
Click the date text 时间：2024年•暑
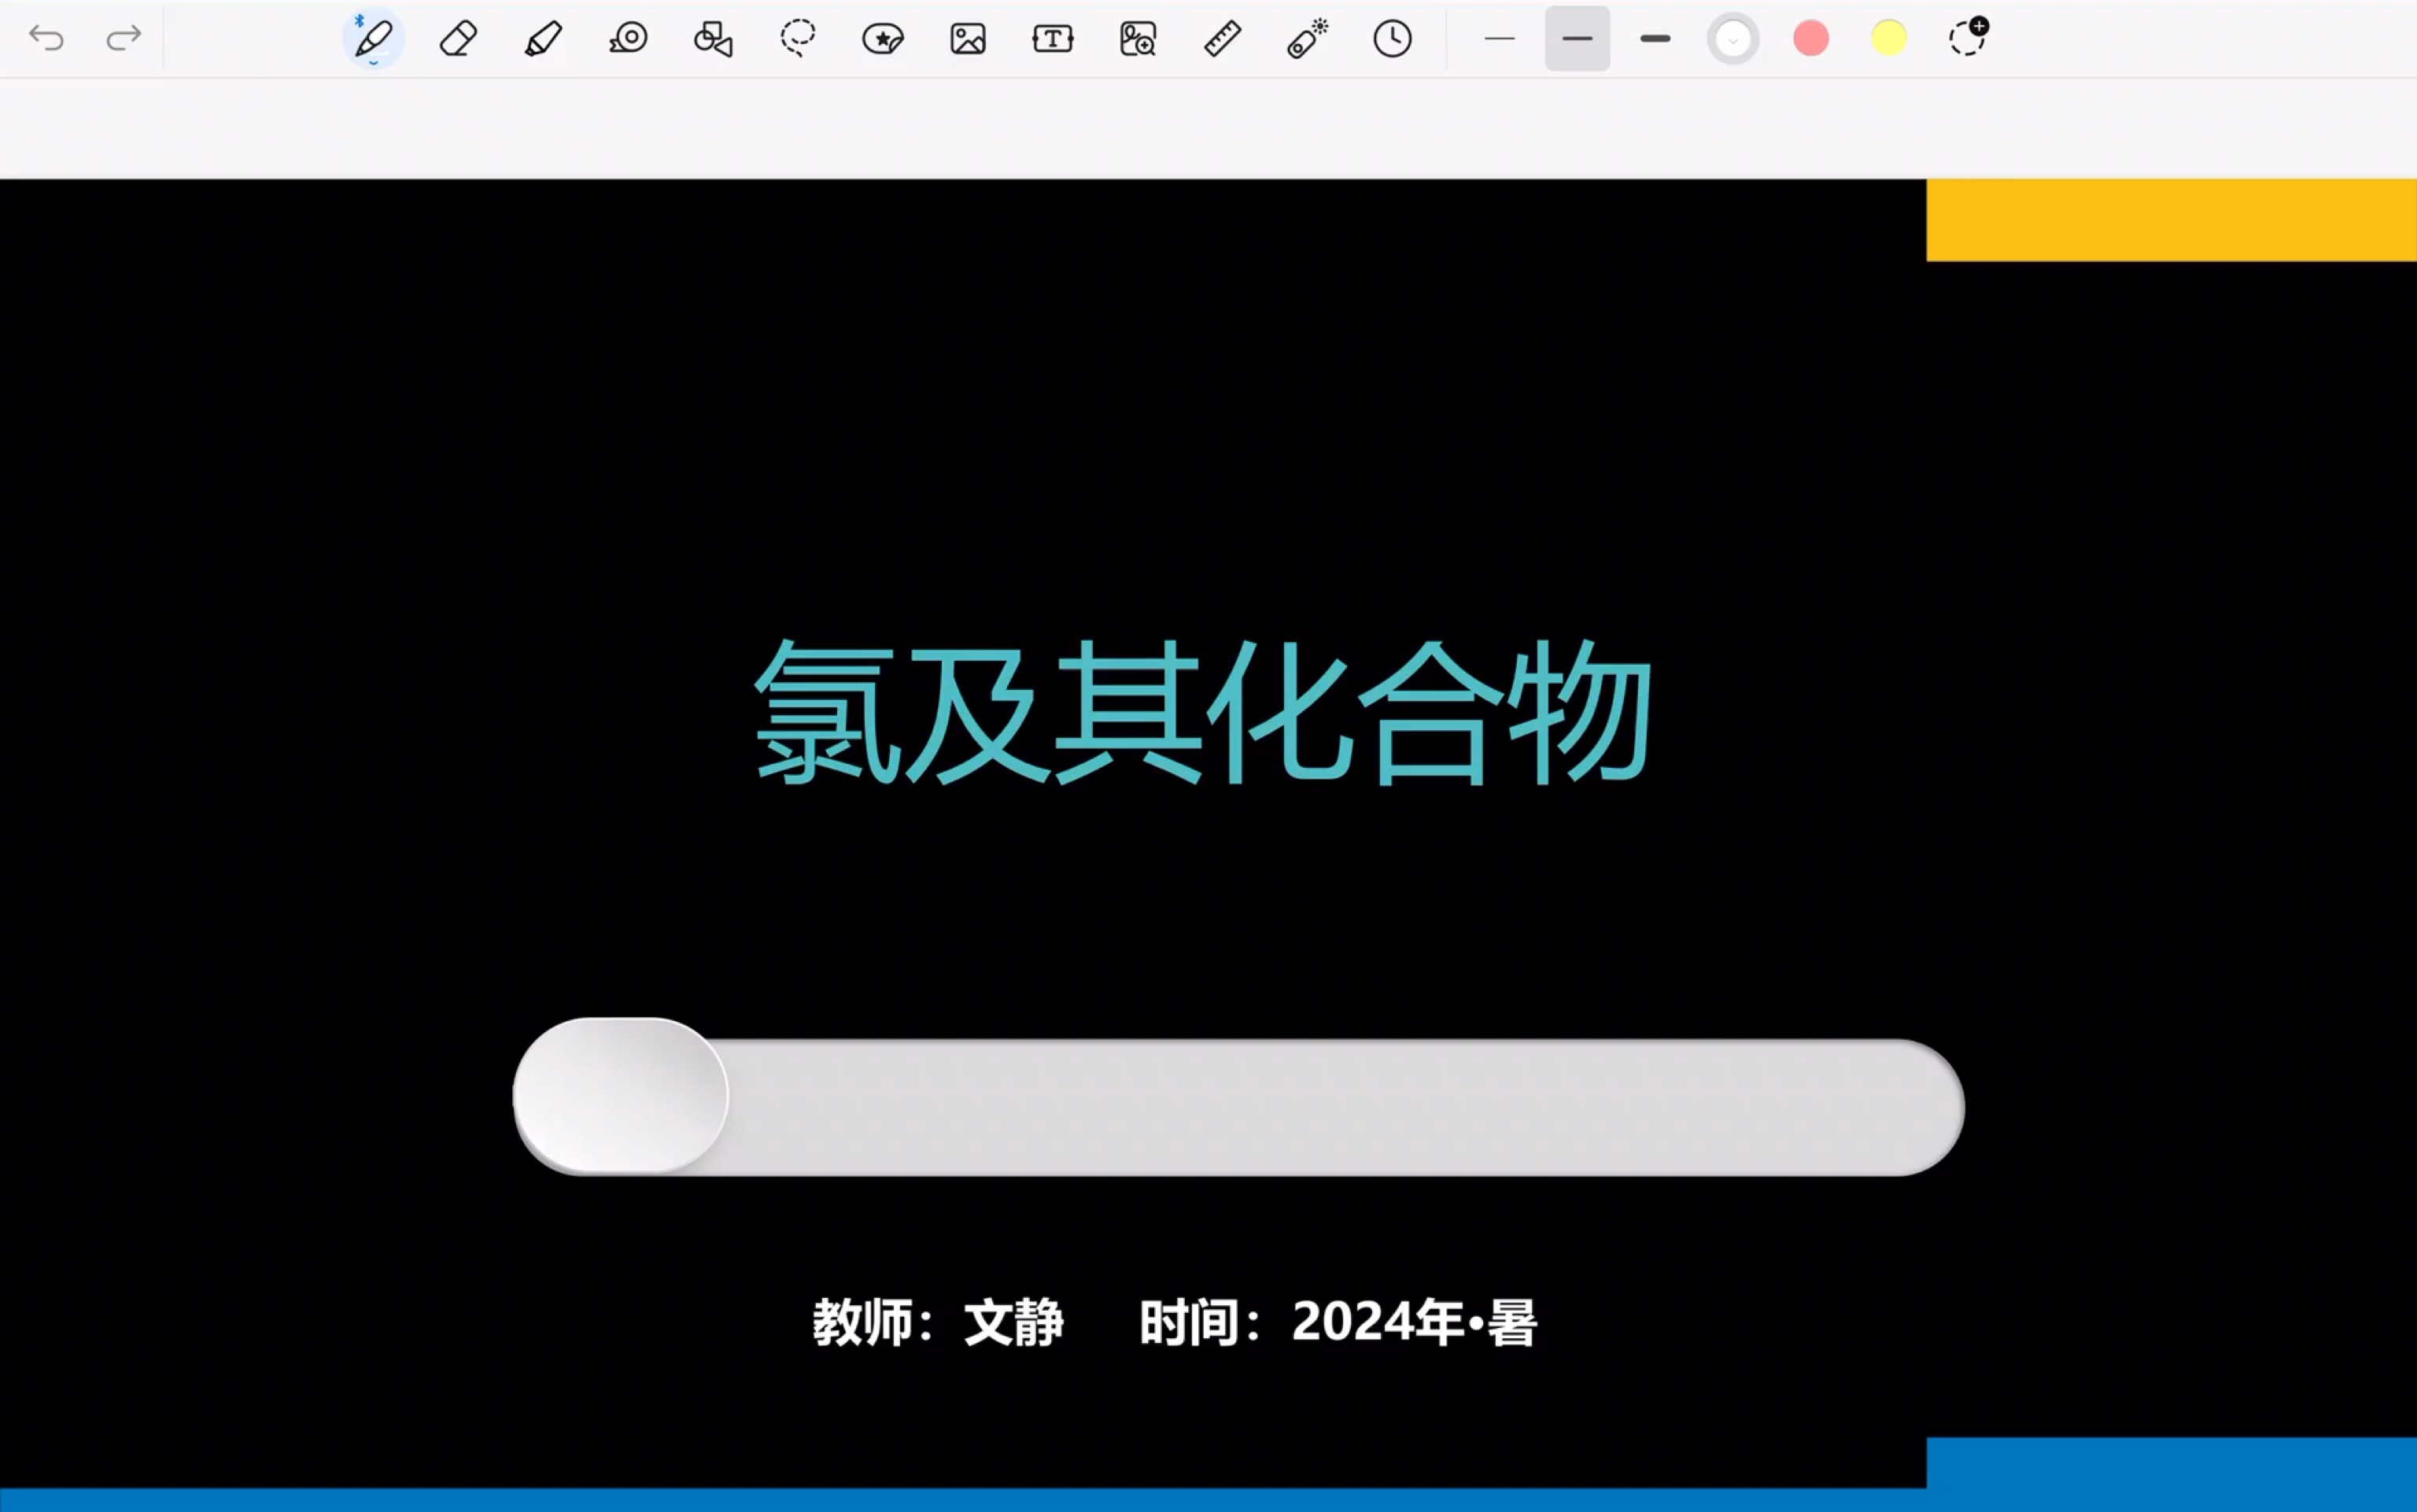(x=1338, y=1322)
